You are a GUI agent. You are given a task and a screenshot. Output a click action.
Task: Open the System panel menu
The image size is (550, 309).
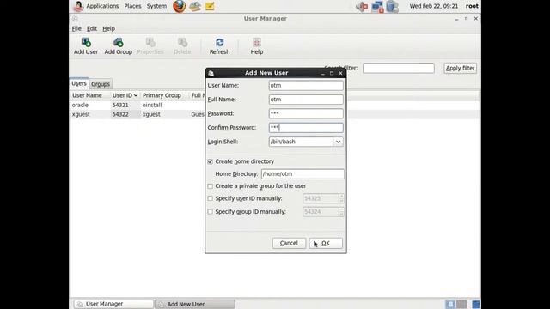pos(156,6)
